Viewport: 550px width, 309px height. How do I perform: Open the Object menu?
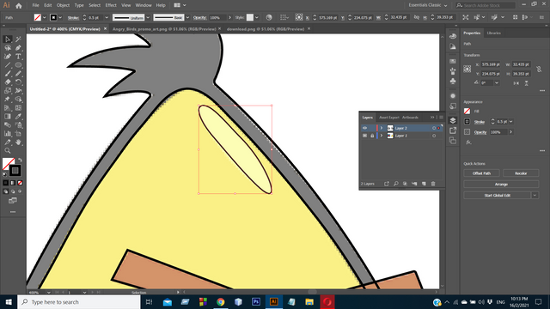pyautogui.click(x=63, y=5)
